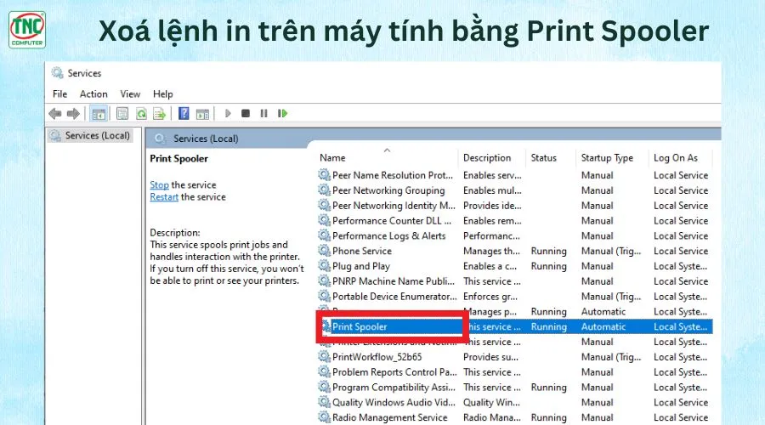Sort by the Description column header
Viewport: 765px width, 425px height.
pyautogui.click(x=487, y=157)
